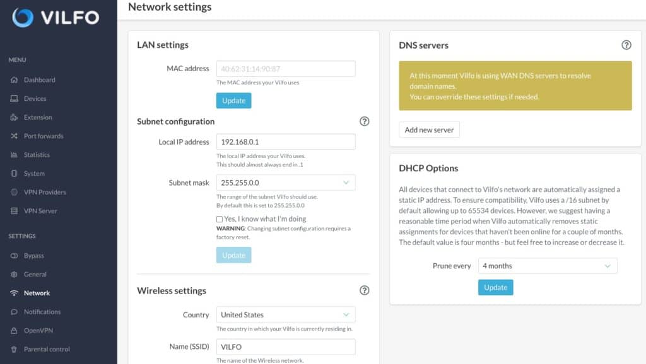This screenshot has width=646, height=364.
Task: Click the Name (SSID) field
Action: pos(286,347)
